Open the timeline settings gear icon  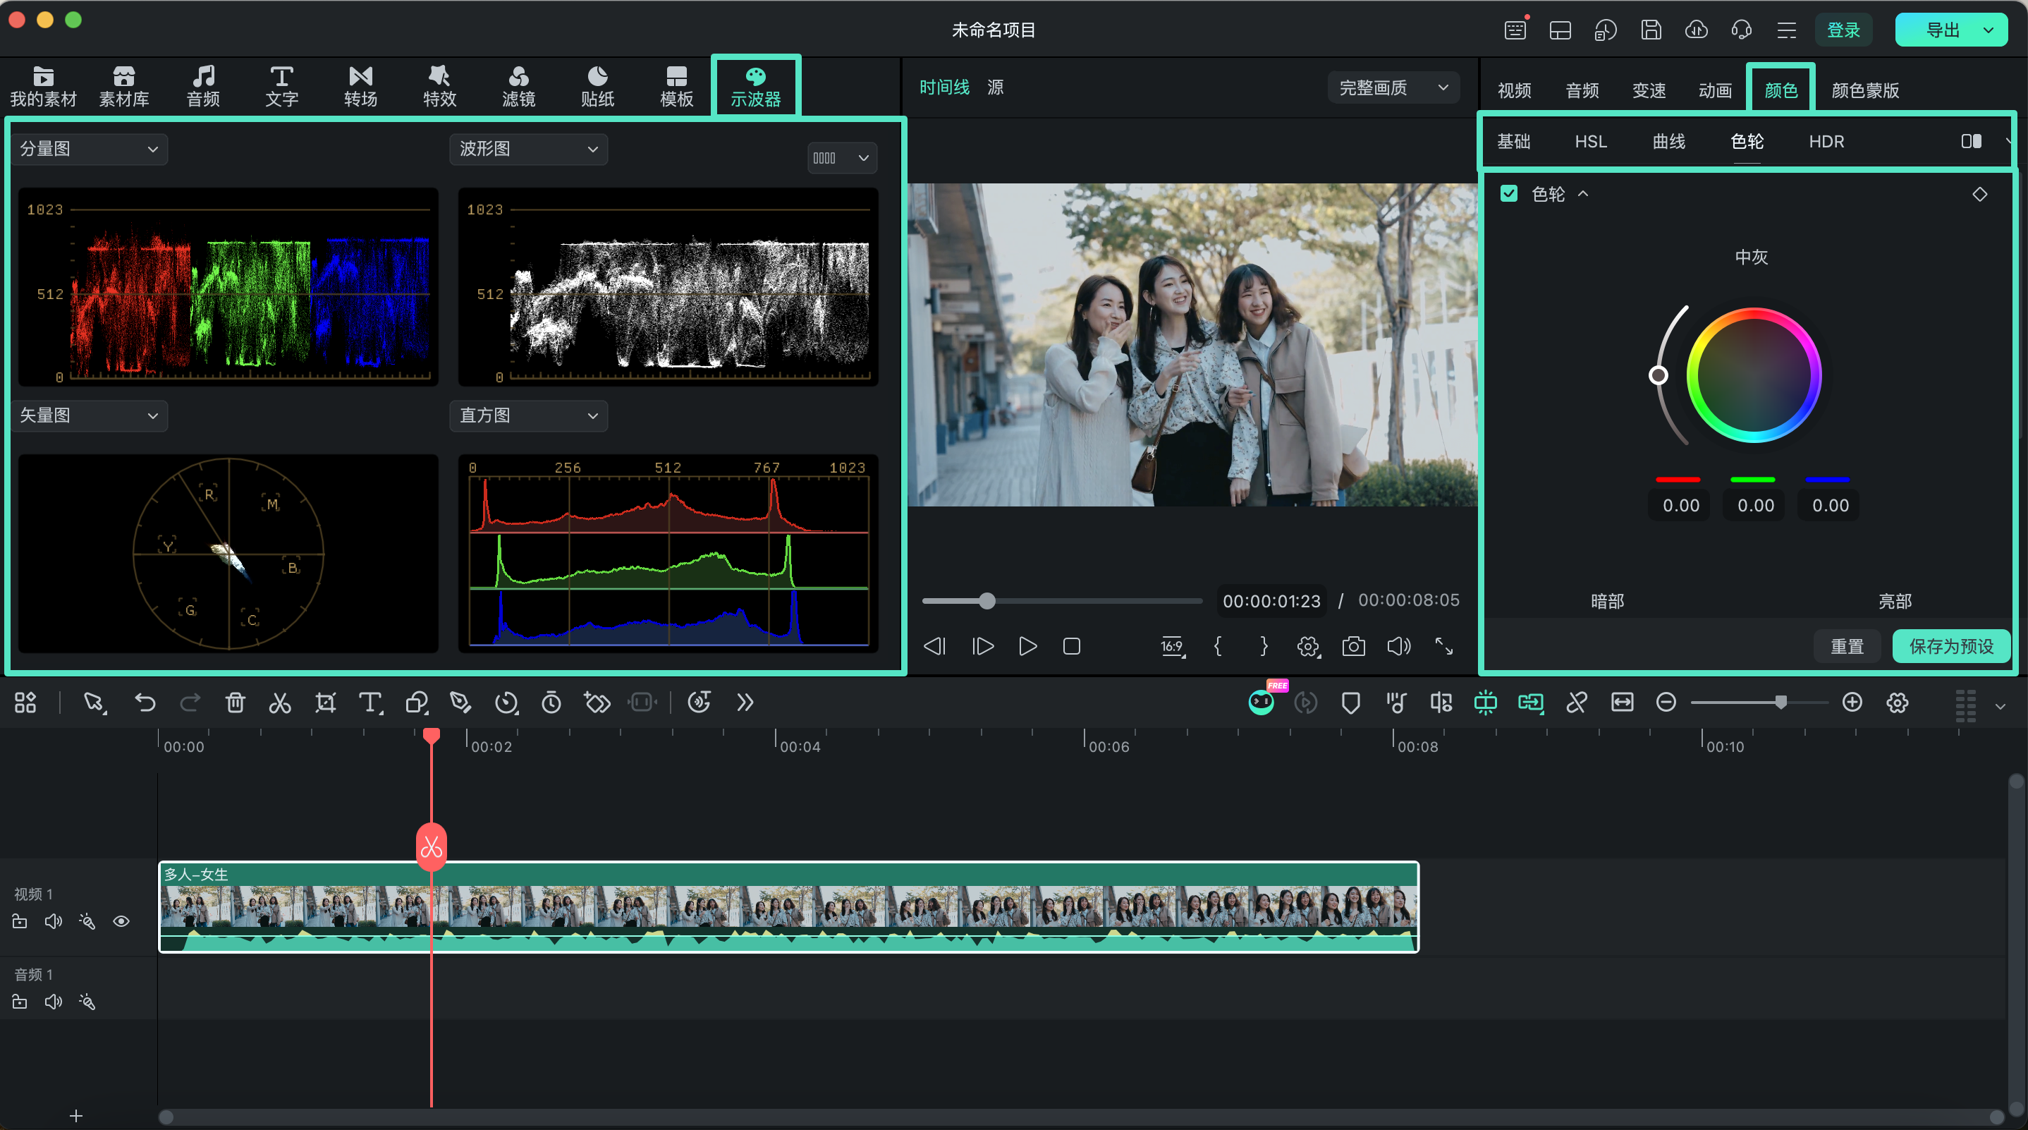click(1898, 703)
